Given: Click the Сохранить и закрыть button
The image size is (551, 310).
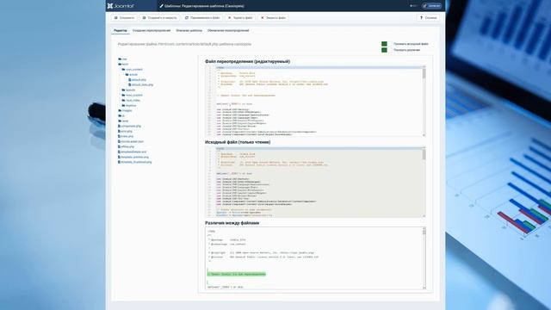Looking at the screenshot, I should coord(160,17).
